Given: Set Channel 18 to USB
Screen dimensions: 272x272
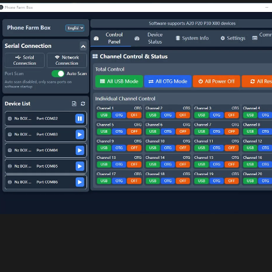Looking at the screenshot, I should (153, 181).
